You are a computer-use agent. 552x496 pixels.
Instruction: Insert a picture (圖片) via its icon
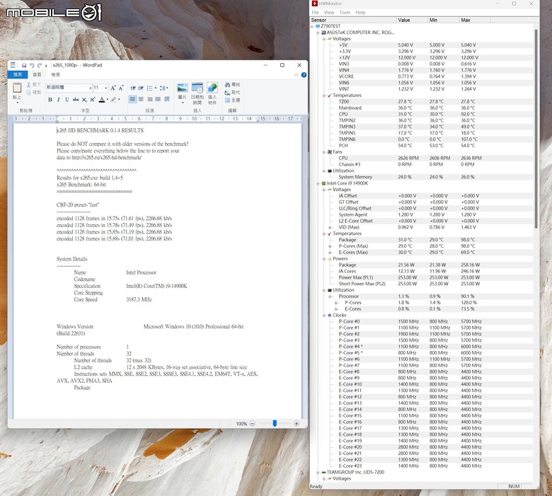[x=183, y=88]
